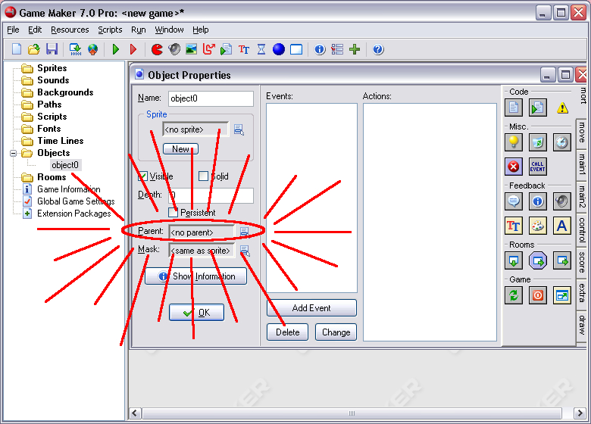Open the Parent selection menu button
This screenshot has height=424, width=591.
244,232
